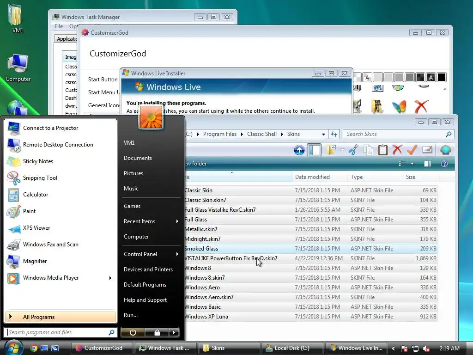Select the Midnight.skin7 file row
The width and height of the screenshot is (473, 355).
click(x=311, y=239)
